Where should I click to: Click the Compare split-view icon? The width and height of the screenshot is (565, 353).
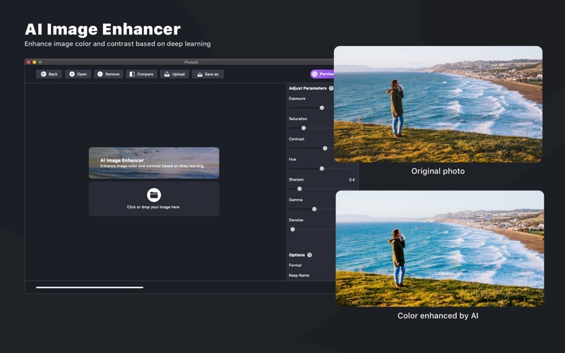click(132, 74)
